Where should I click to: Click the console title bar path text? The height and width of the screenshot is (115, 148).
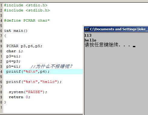[119, 29]
